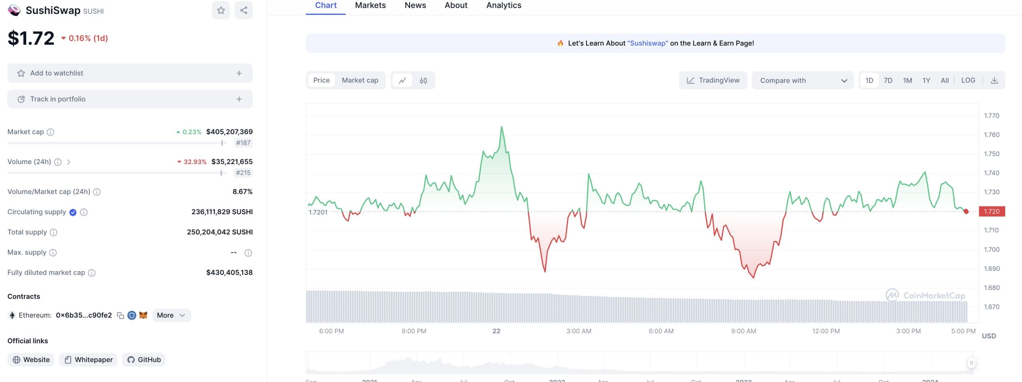Open the Analytics tab
The image size is (1022, 382).
pyautogui.click(x=504, y=6)
